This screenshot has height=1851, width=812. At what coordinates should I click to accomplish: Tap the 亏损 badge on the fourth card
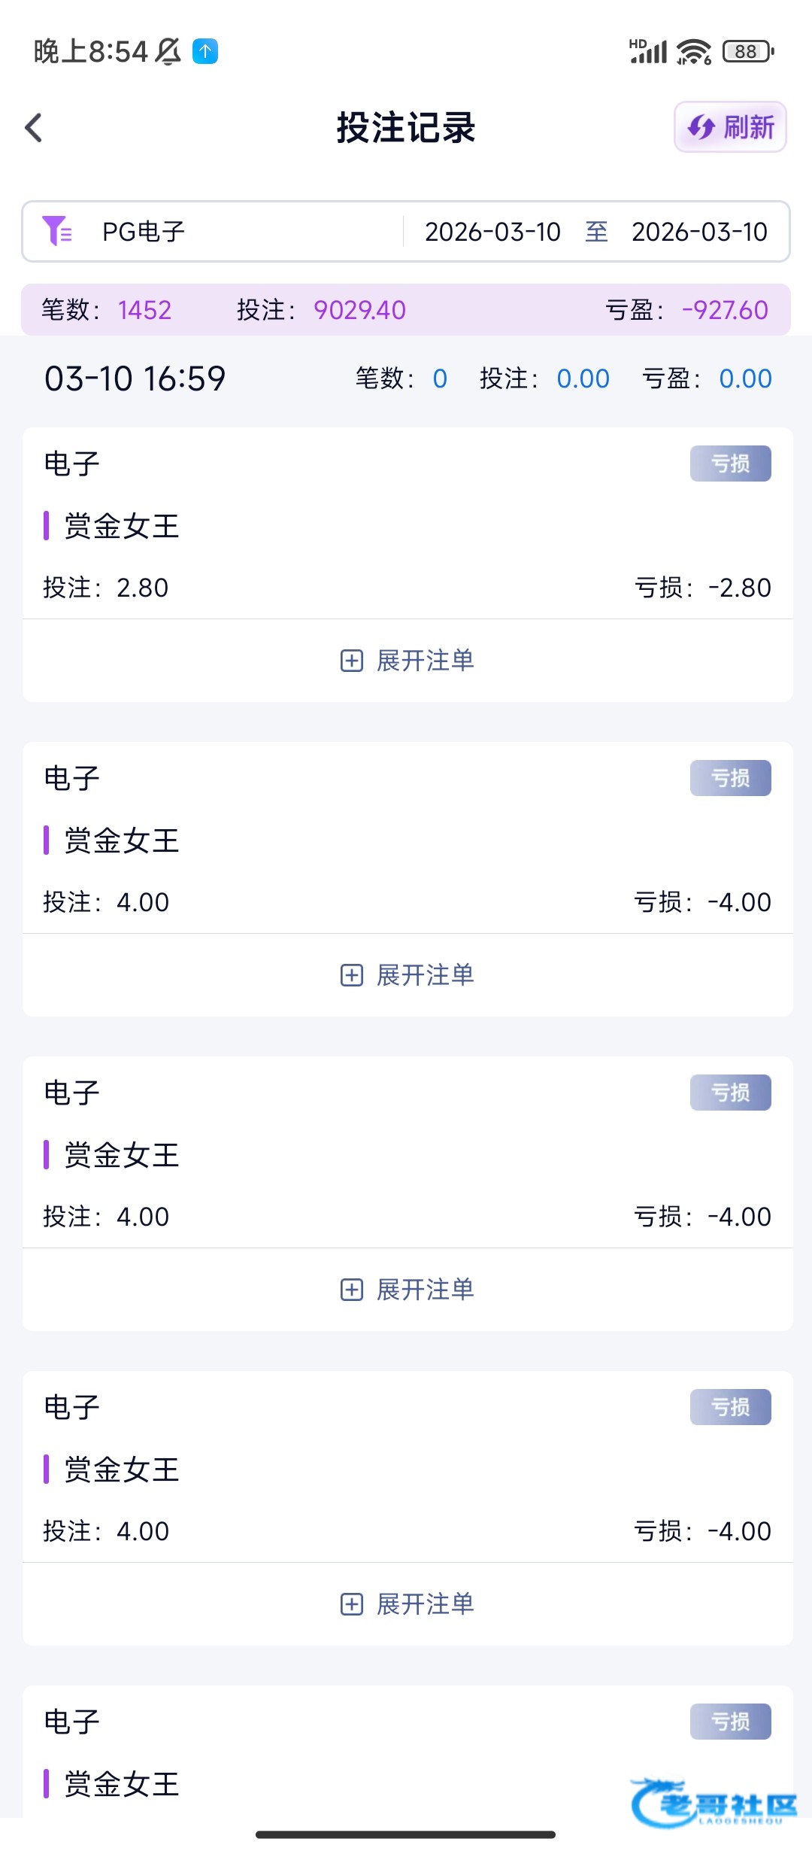tap(730, 1407)
